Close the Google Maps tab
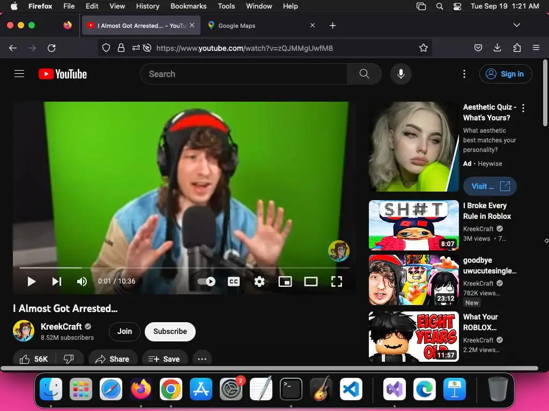Image resolution: width=549 pixels, height=411 pixels. 313,25
